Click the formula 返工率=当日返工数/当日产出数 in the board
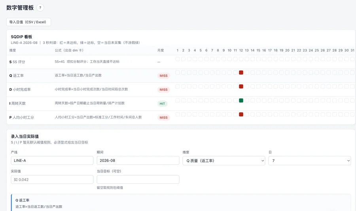 [78, 75]
